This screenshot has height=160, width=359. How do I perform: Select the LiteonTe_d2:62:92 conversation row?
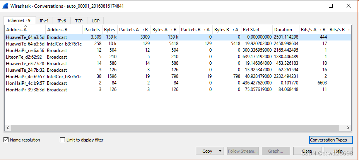point(178,57)
